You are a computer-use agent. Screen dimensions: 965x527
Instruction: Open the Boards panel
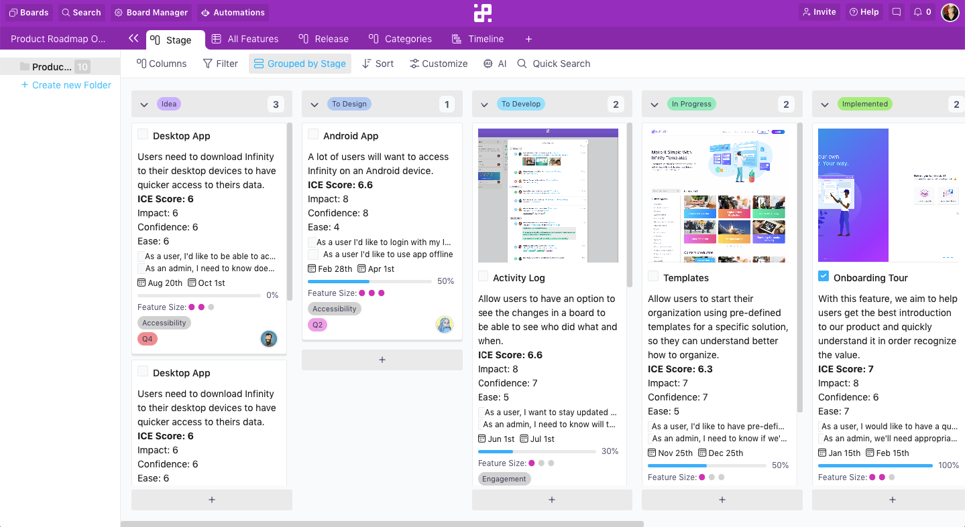point(28,12)
